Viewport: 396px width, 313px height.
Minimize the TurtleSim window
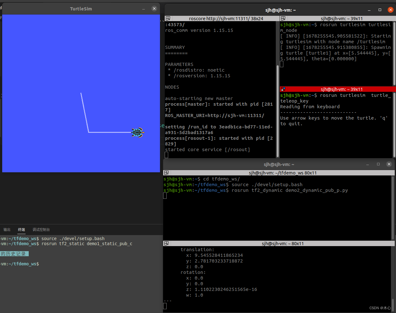[144, 9]
